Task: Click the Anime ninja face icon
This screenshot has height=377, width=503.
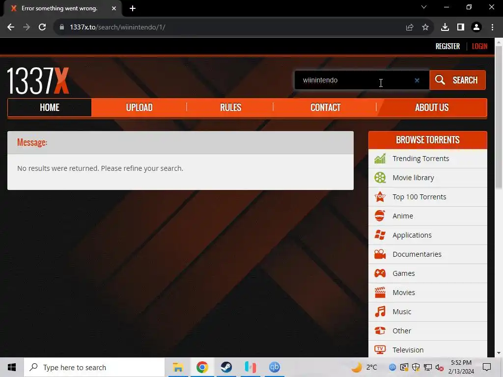Action: pyautogui.click(x=380, y=216)
